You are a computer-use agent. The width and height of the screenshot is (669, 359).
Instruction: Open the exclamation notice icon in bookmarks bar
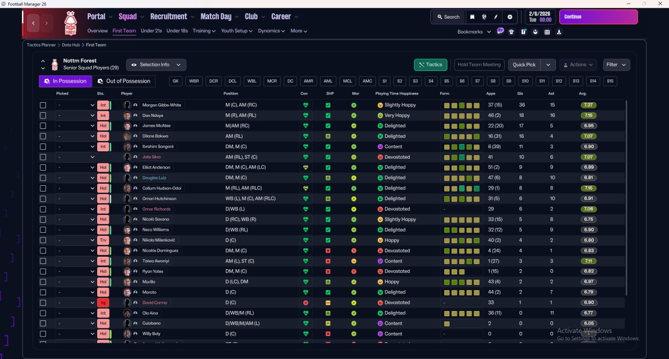524,32
